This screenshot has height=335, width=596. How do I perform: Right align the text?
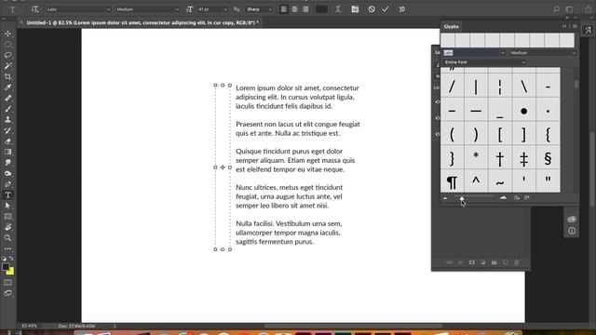[305, 9]
